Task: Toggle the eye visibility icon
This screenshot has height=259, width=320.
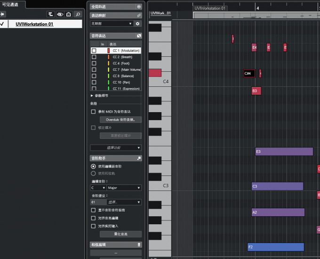Action: pos(60,14)
